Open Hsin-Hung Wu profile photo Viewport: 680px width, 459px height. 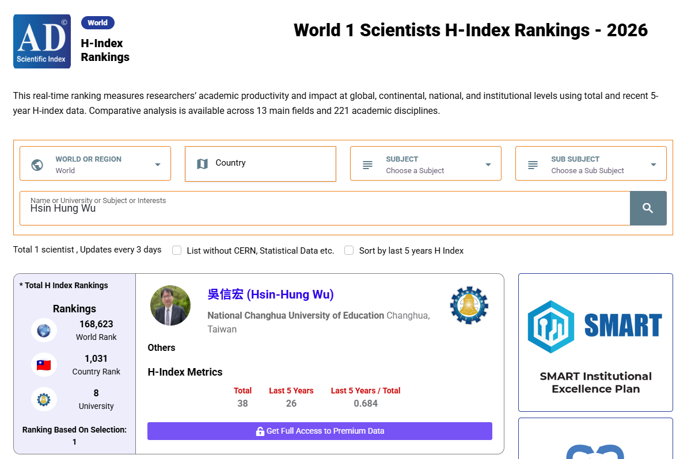[170, 305]
